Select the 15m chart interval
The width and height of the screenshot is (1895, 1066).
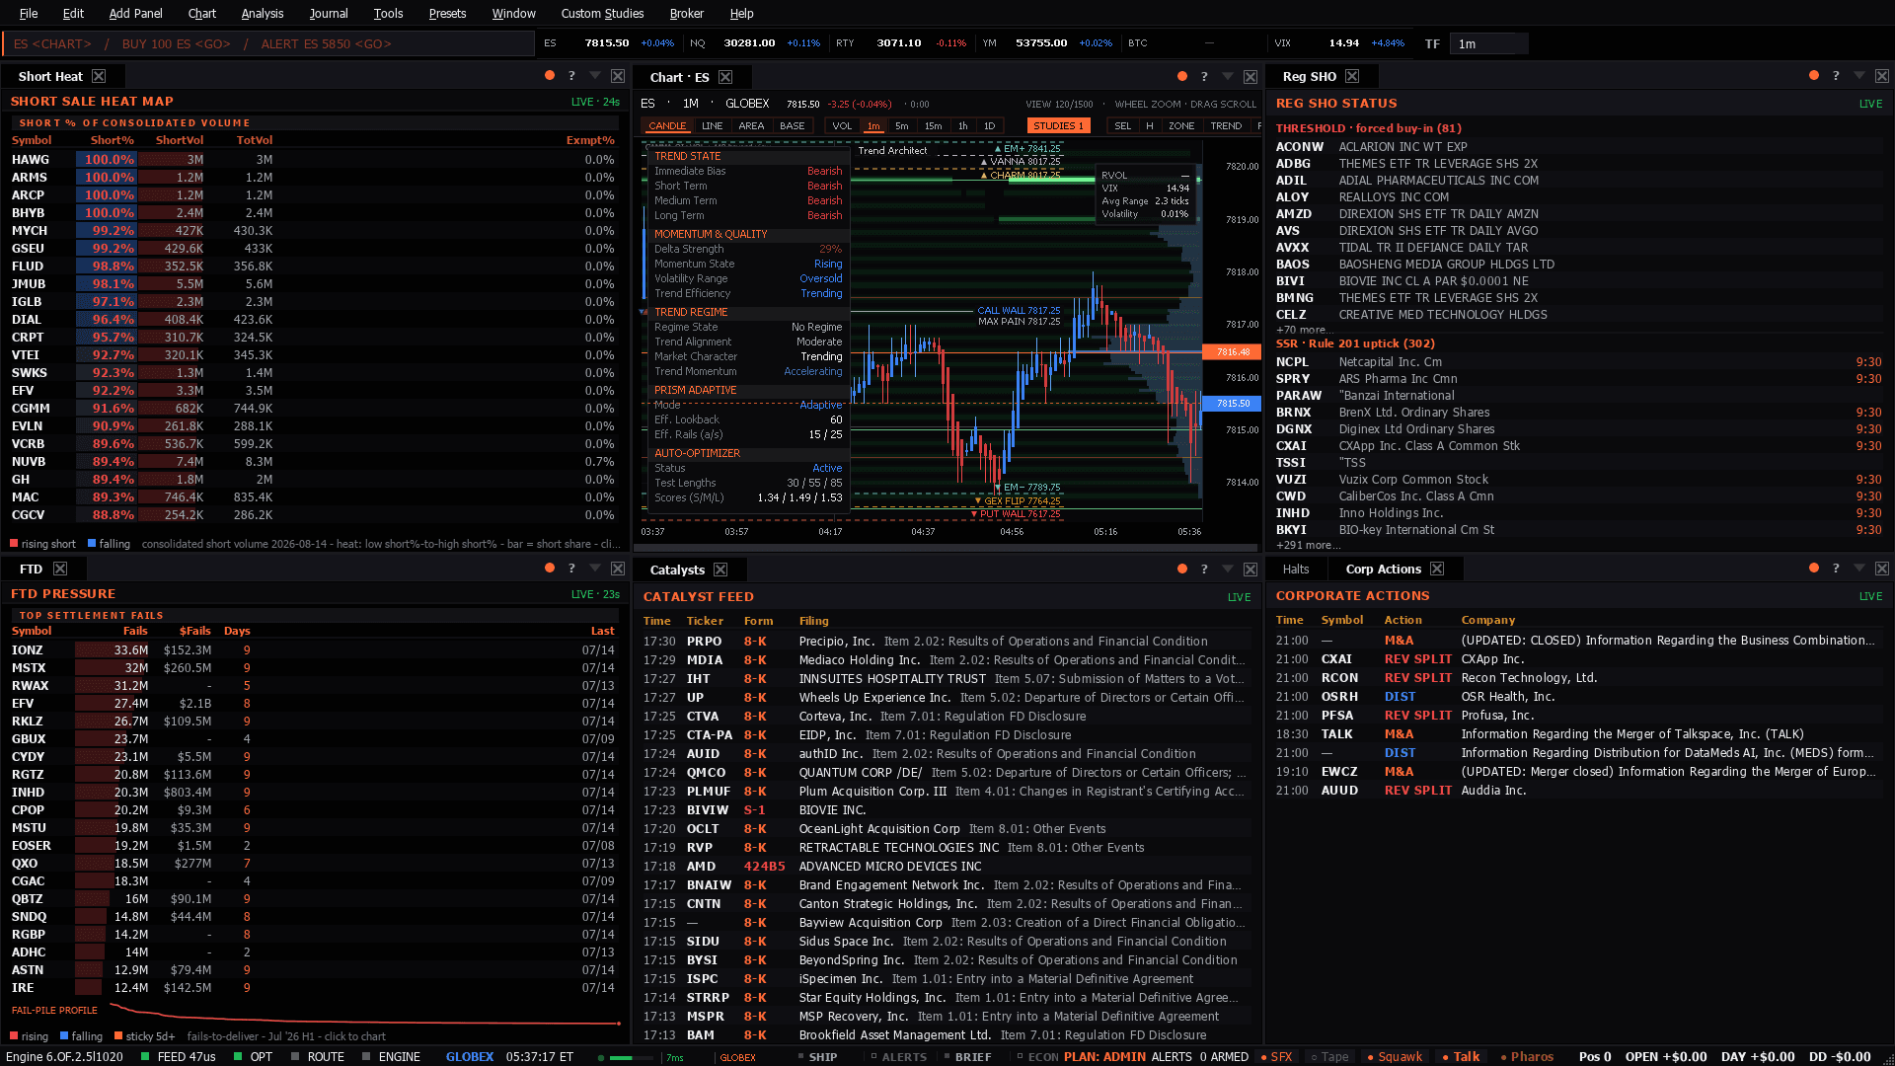pos(933,126)
